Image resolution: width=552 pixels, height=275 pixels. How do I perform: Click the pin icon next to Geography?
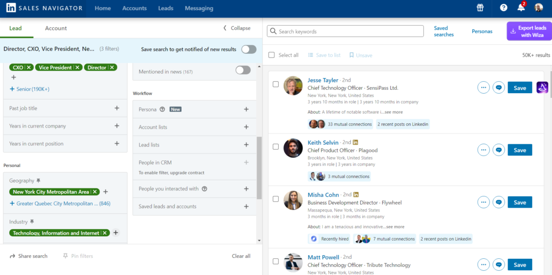click(x=38, y=180)
